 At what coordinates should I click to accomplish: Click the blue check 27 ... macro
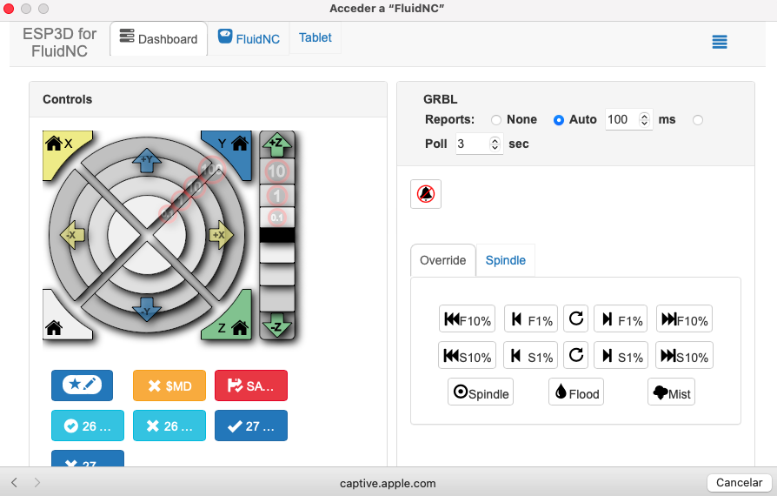point(250,426)
